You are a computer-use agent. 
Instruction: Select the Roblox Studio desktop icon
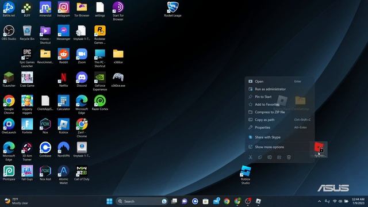(x=246, y=175)
